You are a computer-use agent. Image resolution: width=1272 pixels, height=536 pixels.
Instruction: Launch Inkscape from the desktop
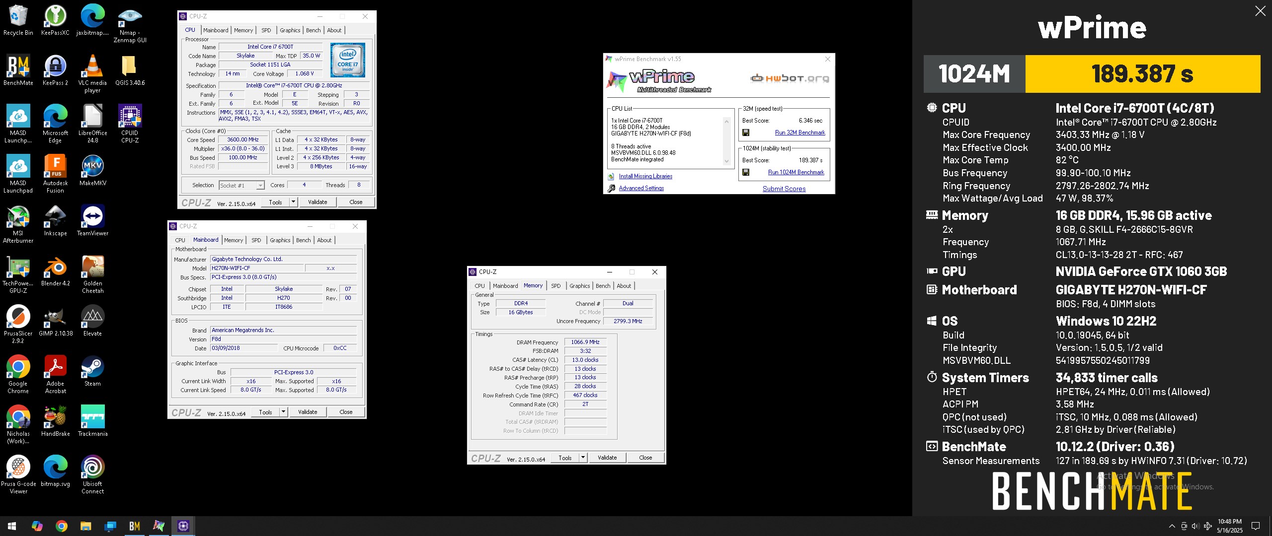(x=55, y=220)
